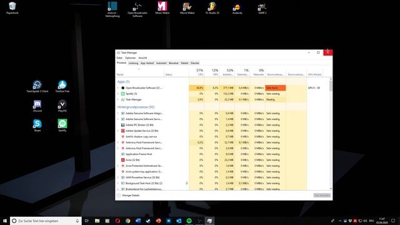The image size is (400, 225).
Task: Expand the AVM Powerline Service (32 Bit) row
Action: click(118, 177)
